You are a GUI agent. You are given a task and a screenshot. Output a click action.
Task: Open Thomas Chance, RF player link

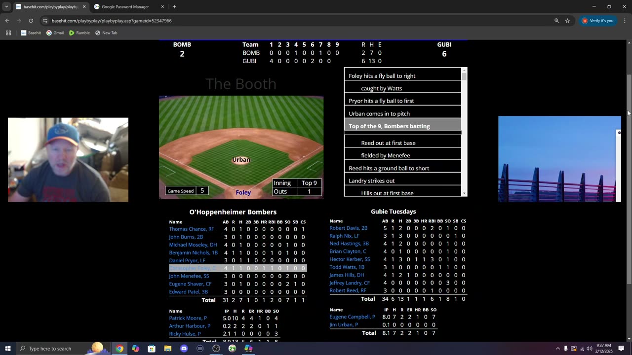(x=192, y=229)
